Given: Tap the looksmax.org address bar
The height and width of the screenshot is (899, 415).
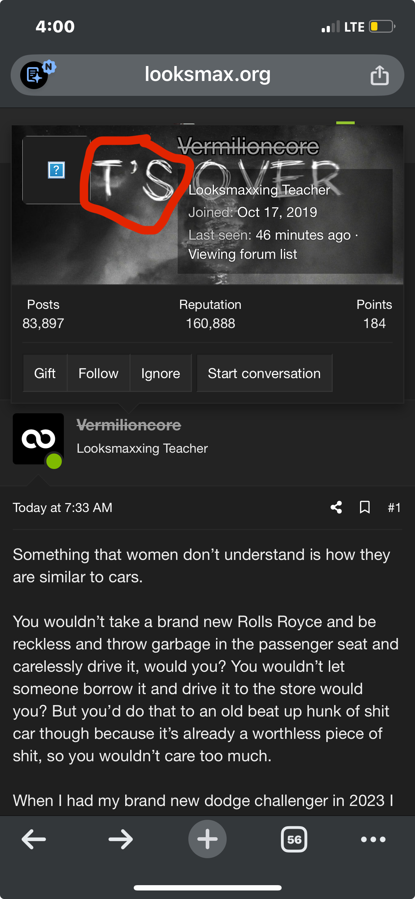Looking at the screenshot, I should point(207,75).
